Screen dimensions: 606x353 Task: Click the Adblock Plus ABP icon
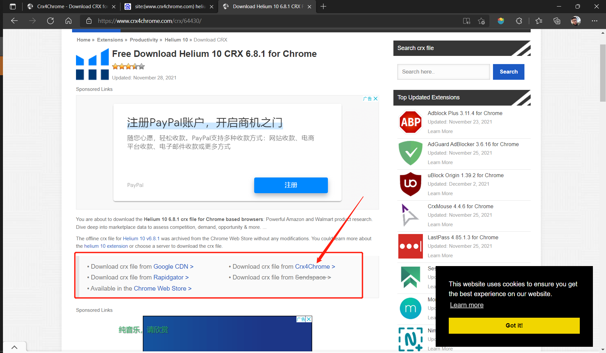point(410,122)
